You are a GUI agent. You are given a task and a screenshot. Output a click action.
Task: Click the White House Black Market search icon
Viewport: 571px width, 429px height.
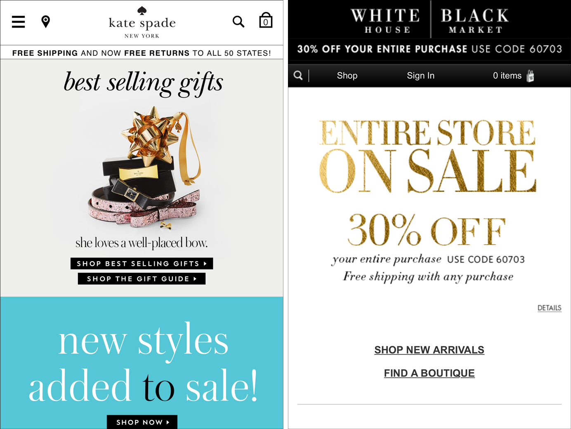click(x=298, y=75)
